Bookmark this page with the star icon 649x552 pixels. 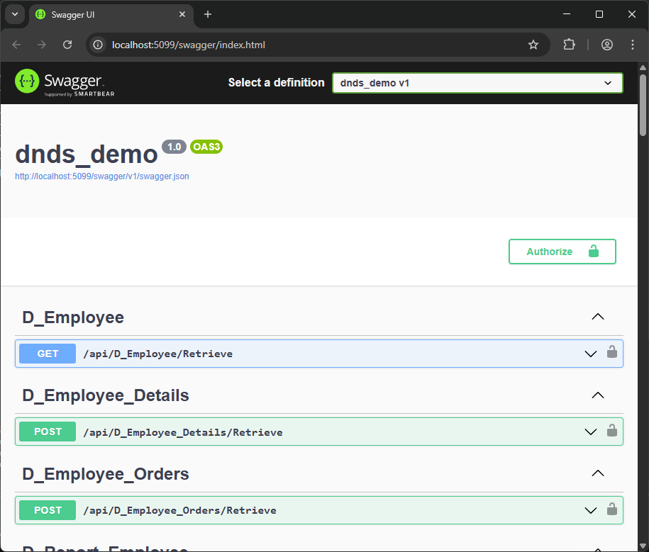[x=533, y=45]
